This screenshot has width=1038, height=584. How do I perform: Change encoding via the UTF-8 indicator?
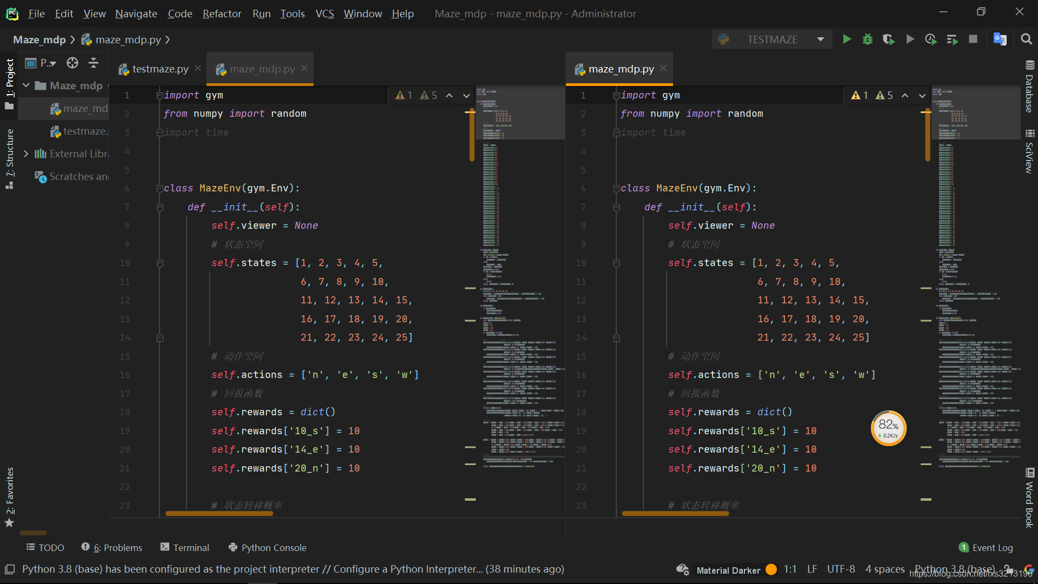pos(841,569)
